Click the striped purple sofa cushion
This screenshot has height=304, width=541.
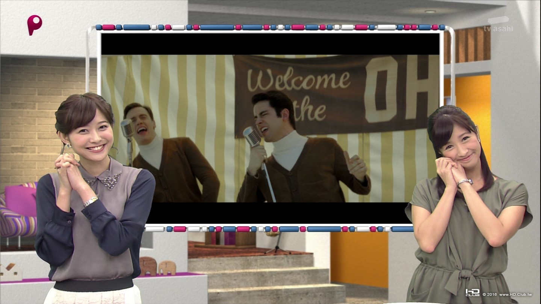point(19,210)
